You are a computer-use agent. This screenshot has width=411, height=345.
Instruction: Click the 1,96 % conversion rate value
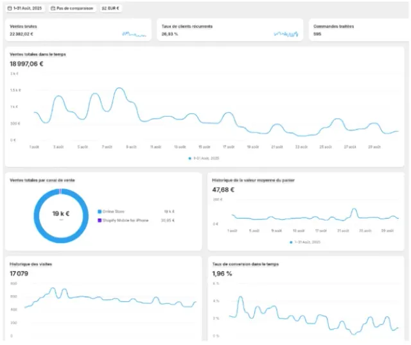222,274
